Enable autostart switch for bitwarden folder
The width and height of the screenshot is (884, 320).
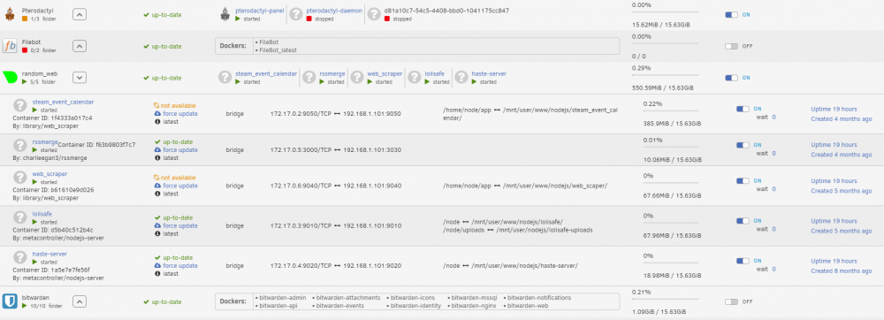click(731, 301)
